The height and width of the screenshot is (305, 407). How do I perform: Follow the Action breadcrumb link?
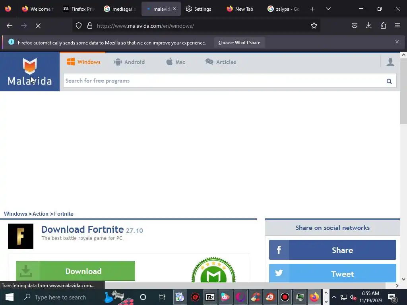point(41,214)
